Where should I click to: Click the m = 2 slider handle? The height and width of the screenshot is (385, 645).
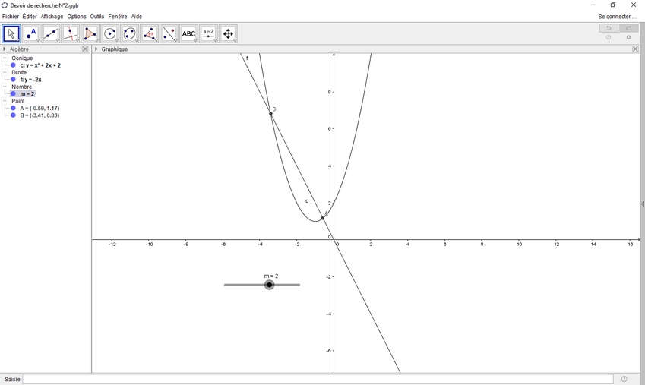[x=270, y=285]
